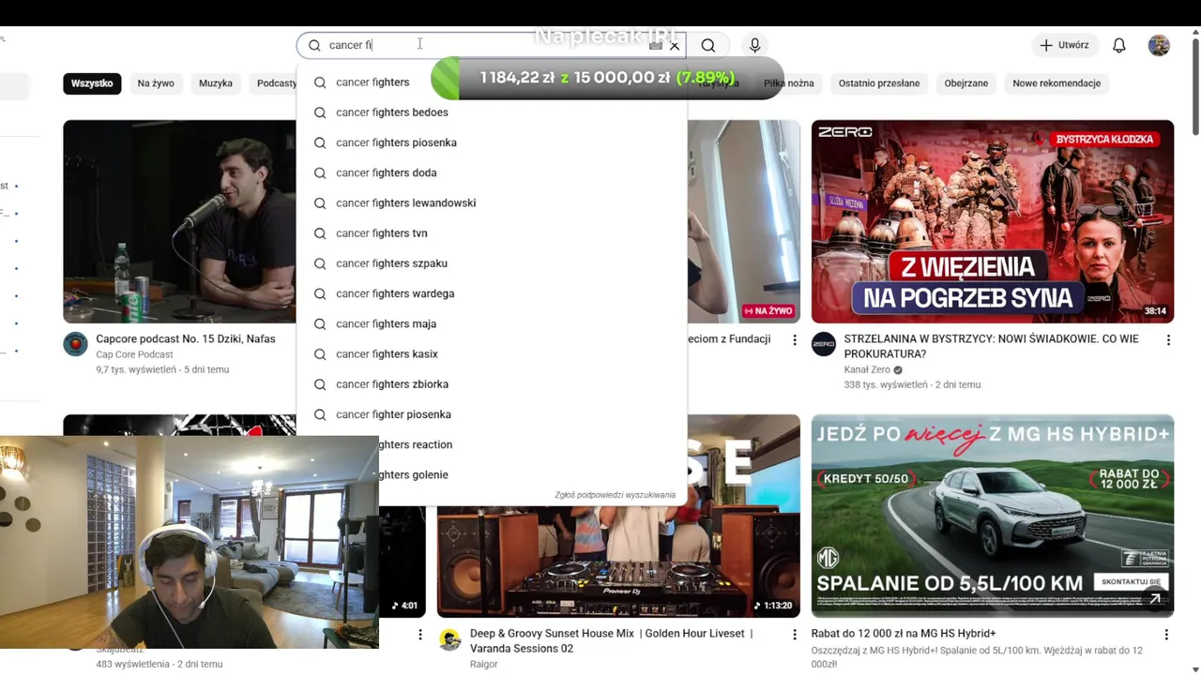Open the account avatar menu

(x=1159, y=45)
